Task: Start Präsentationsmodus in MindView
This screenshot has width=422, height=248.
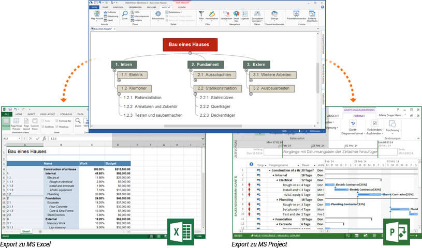Action: tap(296, 15)
